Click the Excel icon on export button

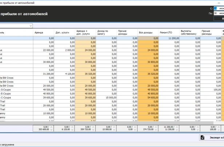tap(202, 138)
